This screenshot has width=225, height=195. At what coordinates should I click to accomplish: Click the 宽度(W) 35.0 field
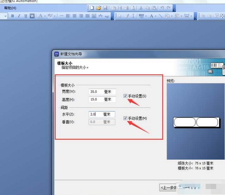pyautogui.click(x=102, y=92)
